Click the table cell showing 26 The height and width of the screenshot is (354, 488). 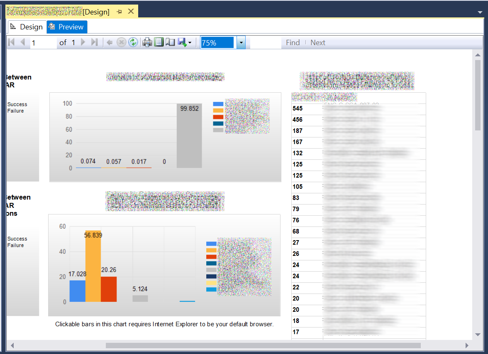[x=307, y=254]
